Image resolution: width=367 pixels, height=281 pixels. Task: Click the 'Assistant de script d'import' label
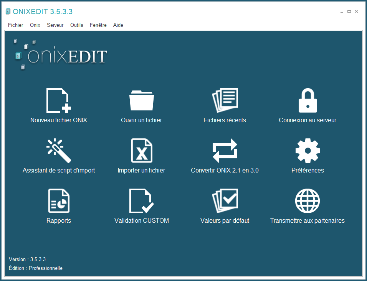click(59, 171)
